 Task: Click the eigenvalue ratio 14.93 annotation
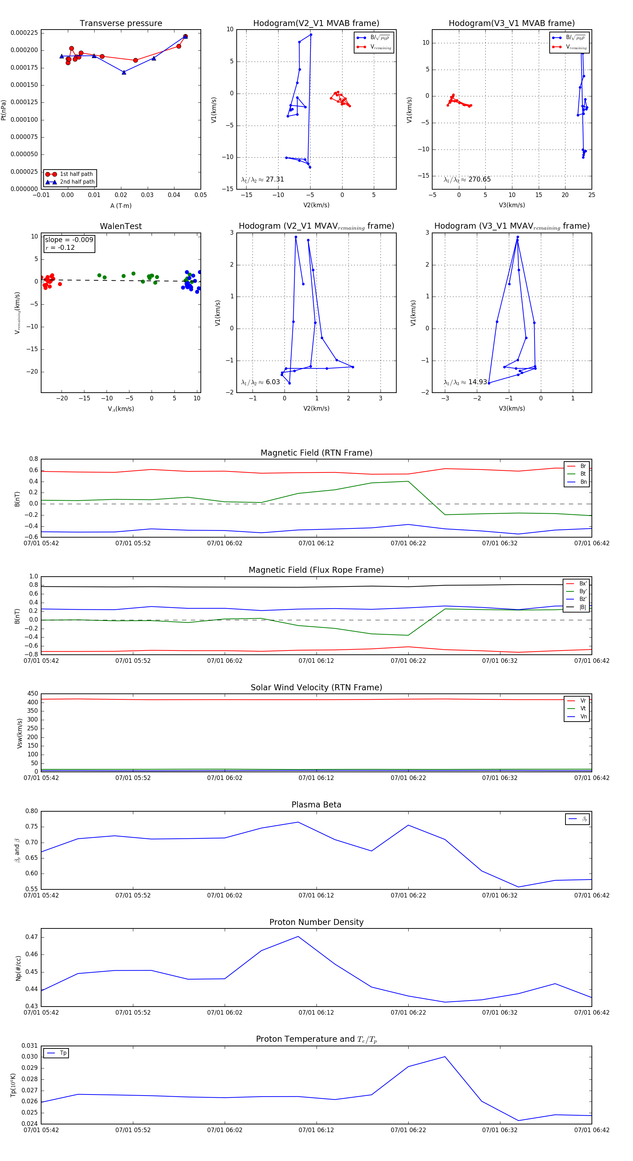tap(465, 382)
